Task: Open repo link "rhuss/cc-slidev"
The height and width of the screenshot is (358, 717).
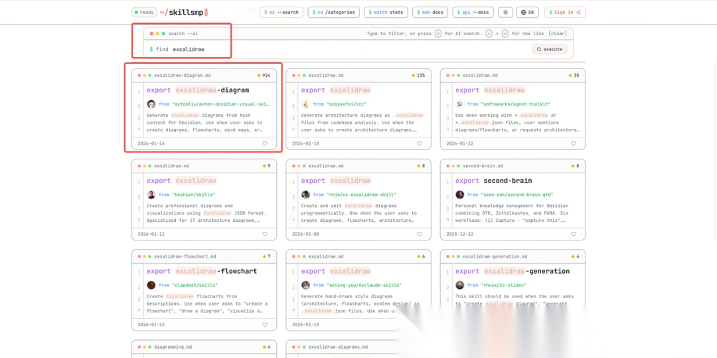Action: click(505, 286)
